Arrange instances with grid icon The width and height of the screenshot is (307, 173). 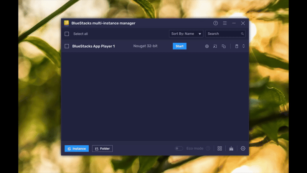pyautogui.click(x=220, y=148)
